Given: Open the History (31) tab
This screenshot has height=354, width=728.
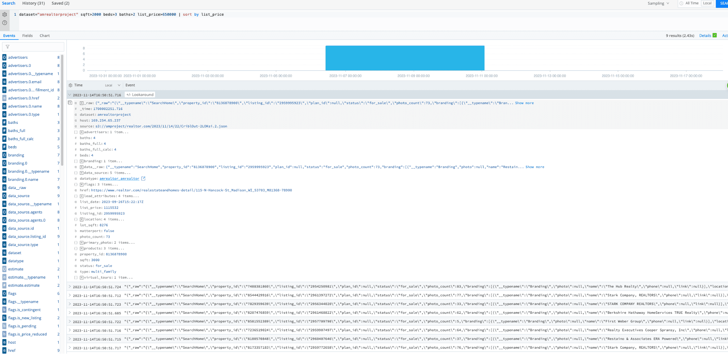Looking at the screenshot, I should click(x=33, y=3).
